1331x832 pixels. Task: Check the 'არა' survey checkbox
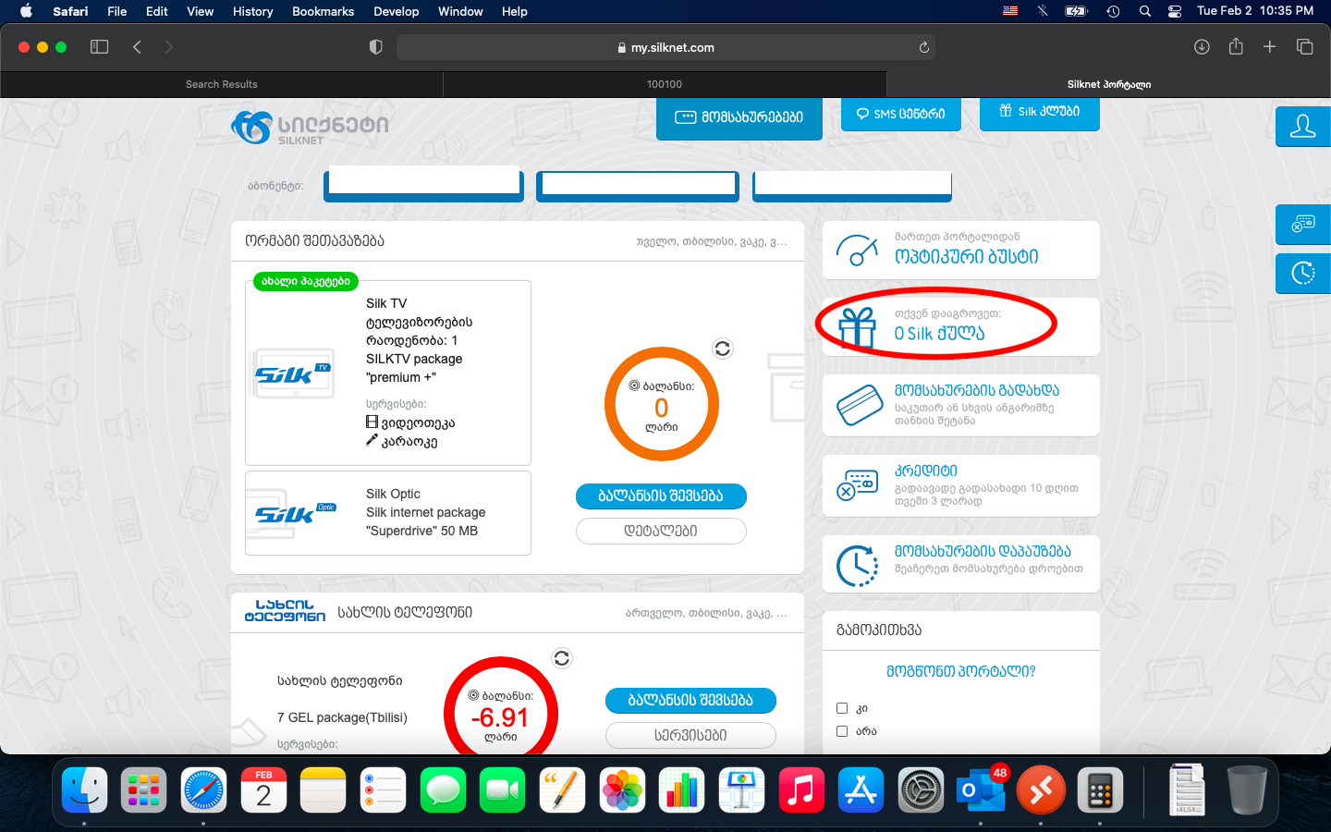pos(842,731)
